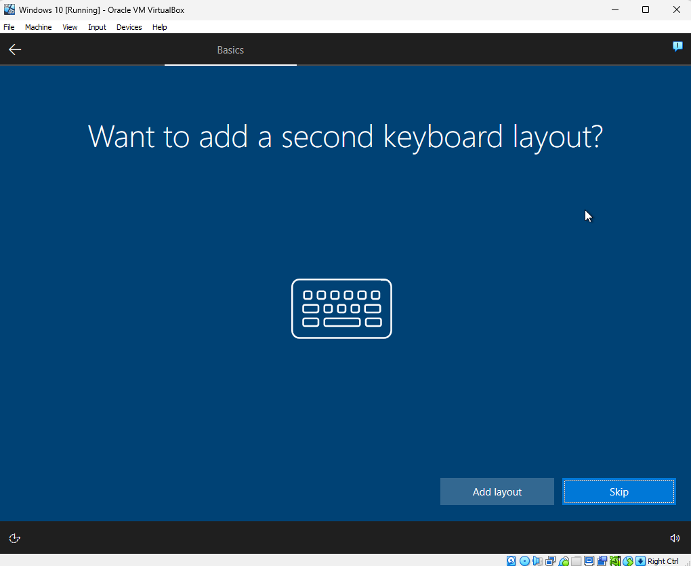691x566 pixels.
Task: Click the network adapter status icon
Action: pos(550,561)
